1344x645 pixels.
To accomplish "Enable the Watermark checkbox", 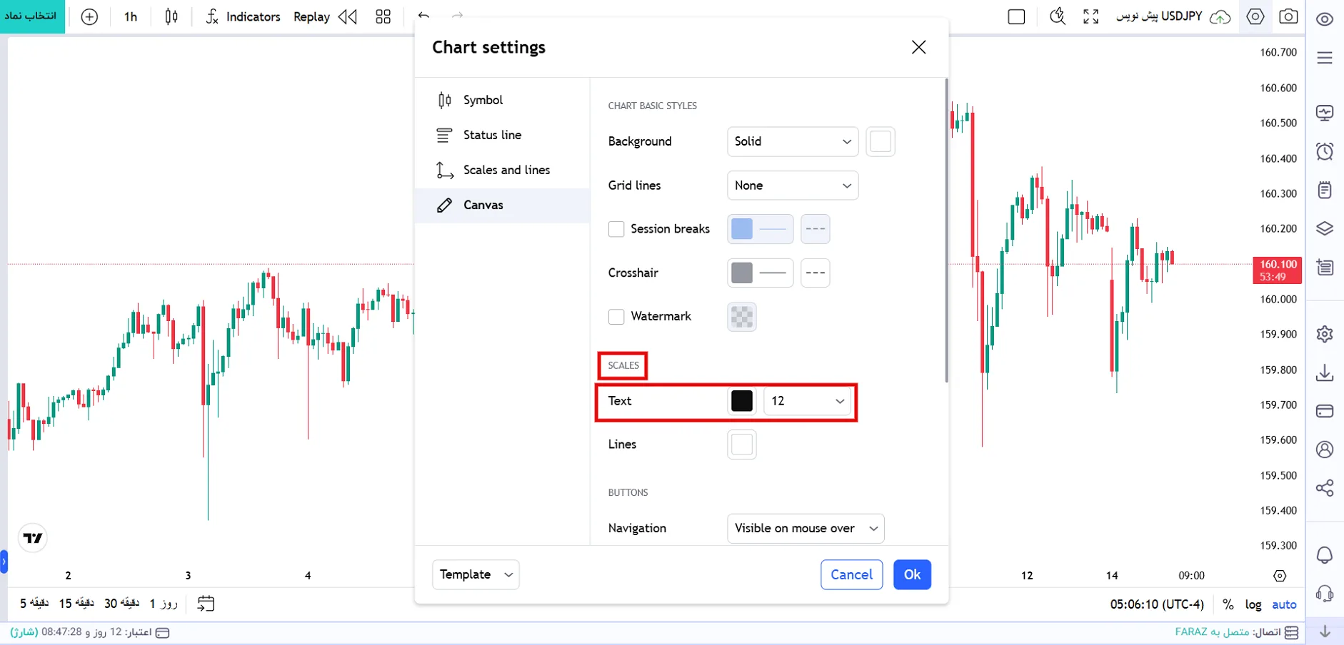I will (616, 317).
